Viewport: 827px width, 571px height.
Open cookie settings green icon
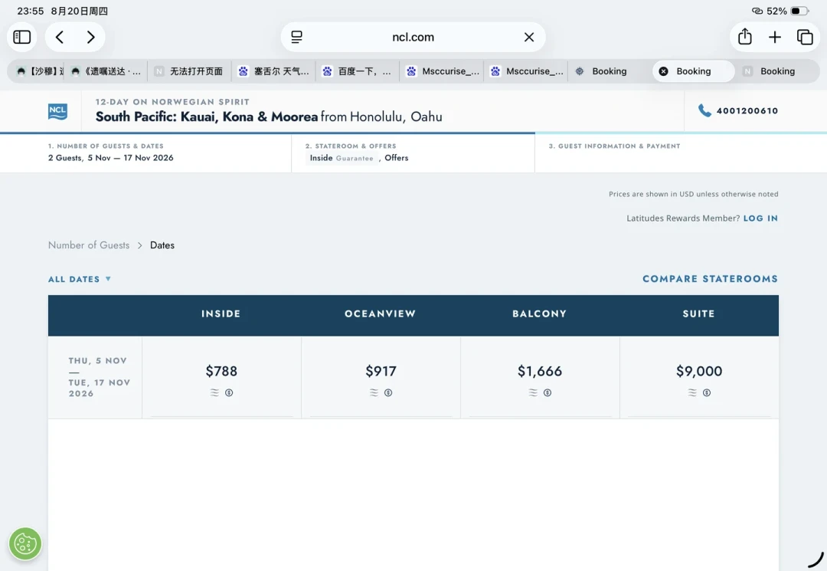pyautogui.click(x=25, y=543)
